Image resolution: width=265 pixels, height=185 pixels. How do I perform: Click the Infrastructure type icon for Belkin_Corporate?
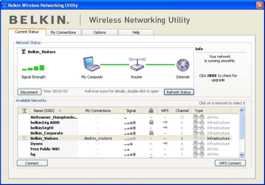tap(199, 133)
